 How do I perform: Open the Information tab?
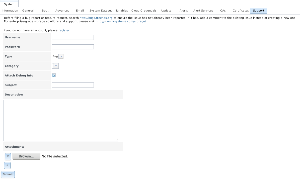tap(10, 11)
